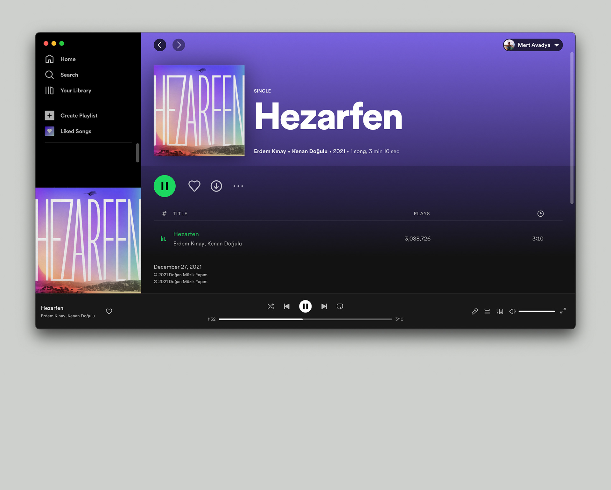This screenshot has height=490, width=611.
Task: Open the play queue icon
Action: 487,311
